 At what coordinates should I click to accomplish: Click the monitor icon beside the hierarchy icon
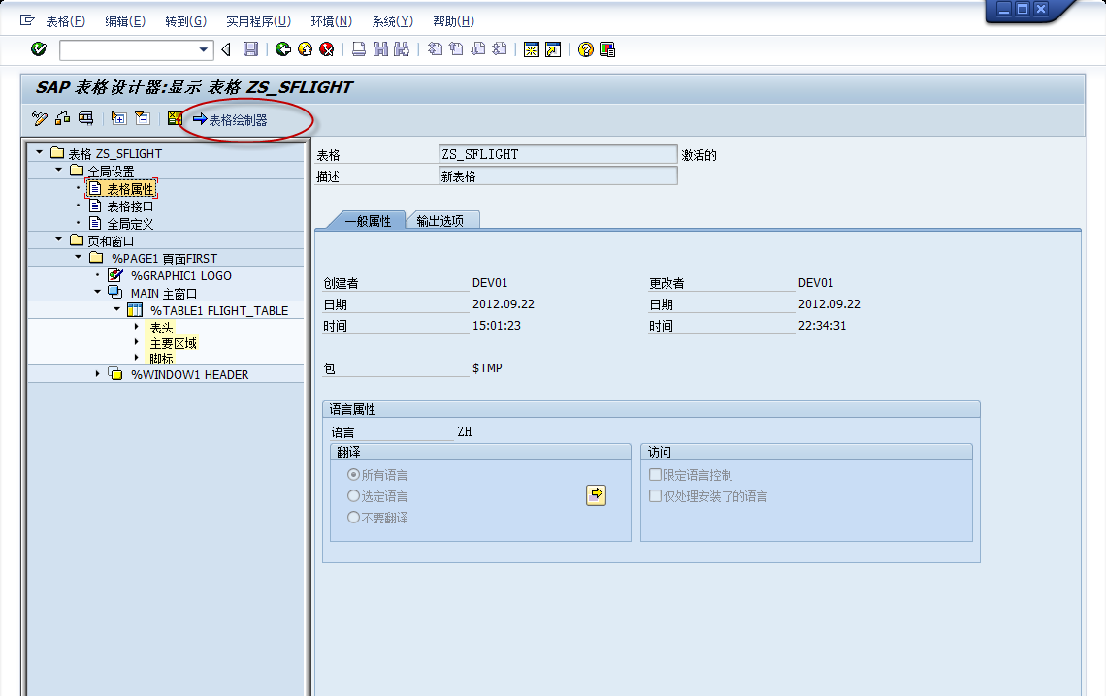coord(86,118)
